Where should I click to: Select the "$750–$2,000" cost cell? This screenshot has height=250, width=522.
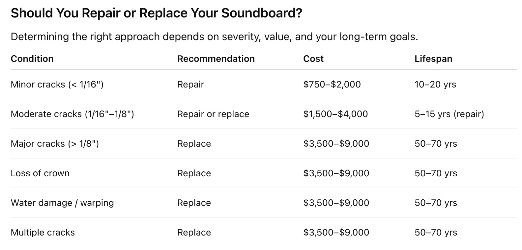pyautogui.click(x=332, y=85)
